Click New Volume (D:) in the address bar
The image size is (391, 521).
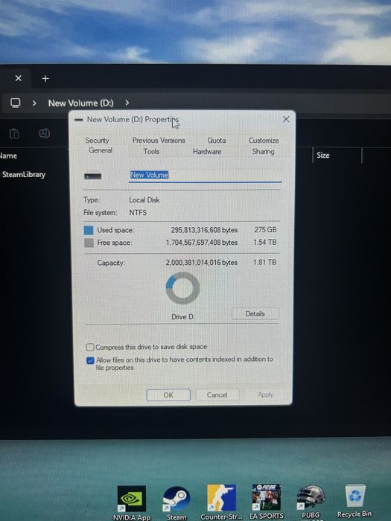point(80,103)
